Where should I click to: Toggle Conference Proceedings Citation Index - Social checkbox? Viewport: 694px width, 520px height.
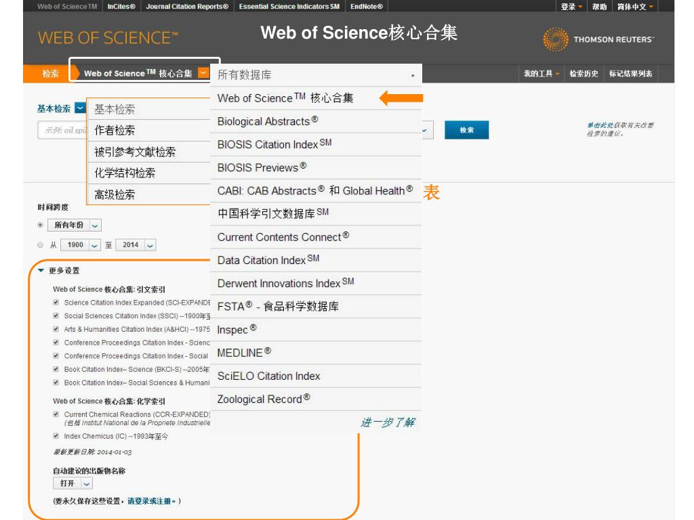pyautogui.click(x=56, y=355)
